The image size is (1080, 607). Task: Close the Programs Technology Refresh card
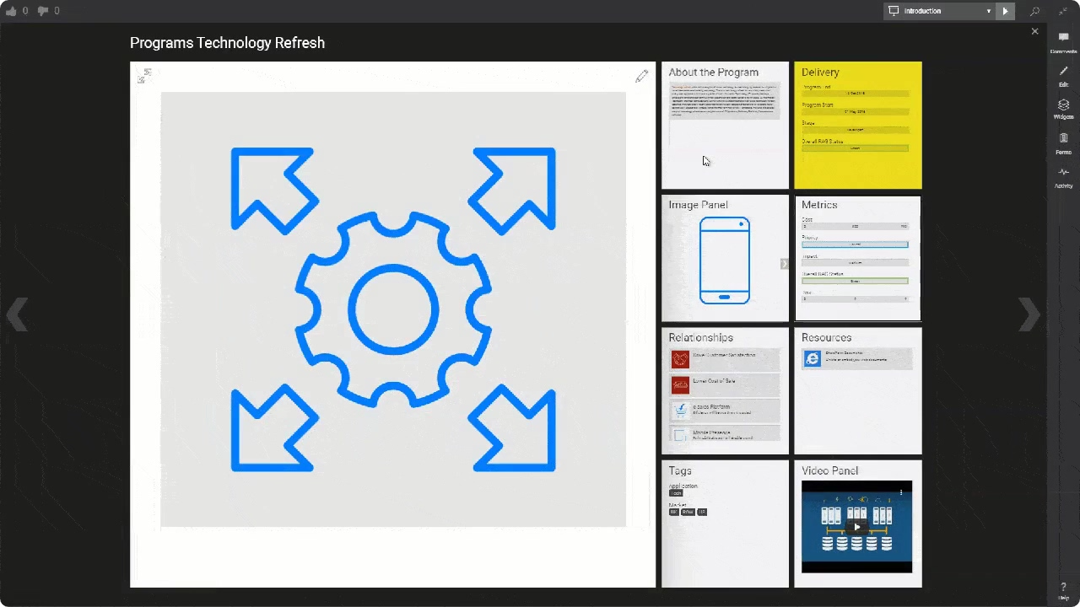(1034, 31)
